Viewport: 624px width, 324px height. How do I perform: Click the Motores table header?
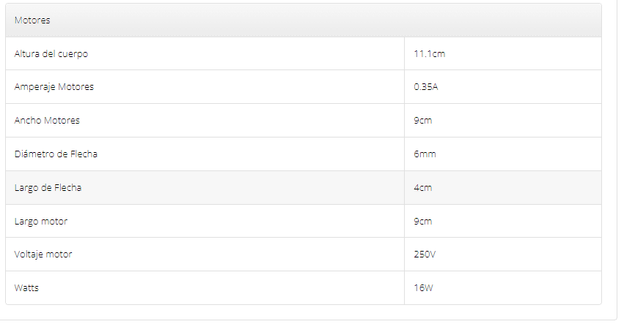pyautogui.click(x=32, y=20)
